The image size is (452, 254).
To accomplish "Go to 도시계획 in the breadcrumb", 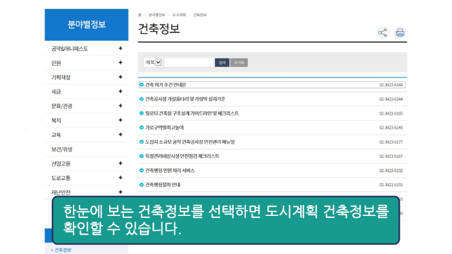I will pyautogui.click(x=179, y=15).
